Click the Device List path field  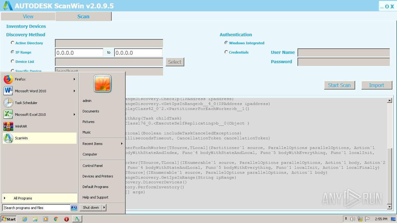pos(109,62)
